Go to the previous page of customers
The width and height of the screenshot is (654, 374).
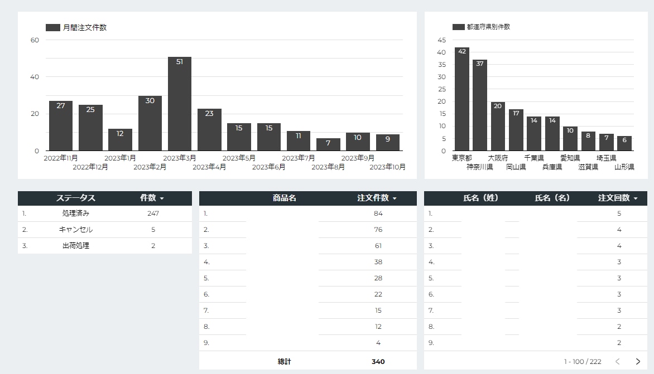click(618, 362)
